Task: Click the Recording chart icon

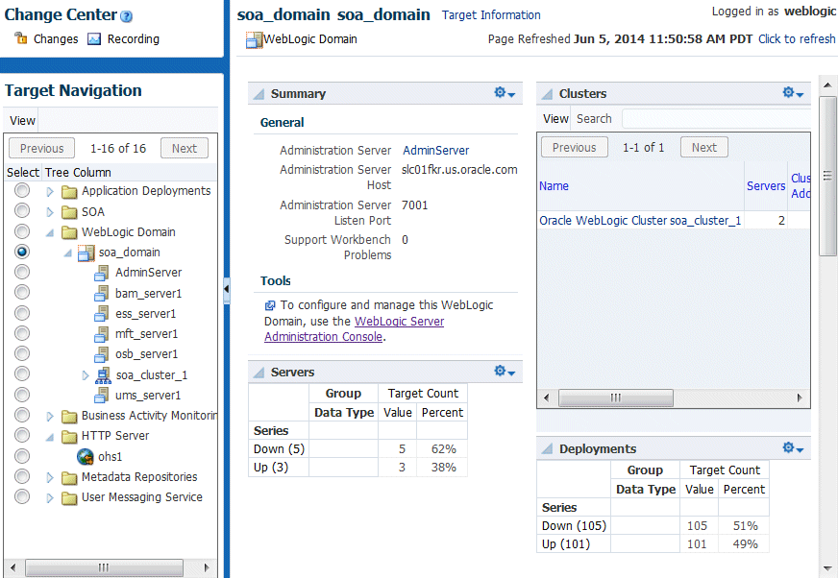Action: coord(94,39)
